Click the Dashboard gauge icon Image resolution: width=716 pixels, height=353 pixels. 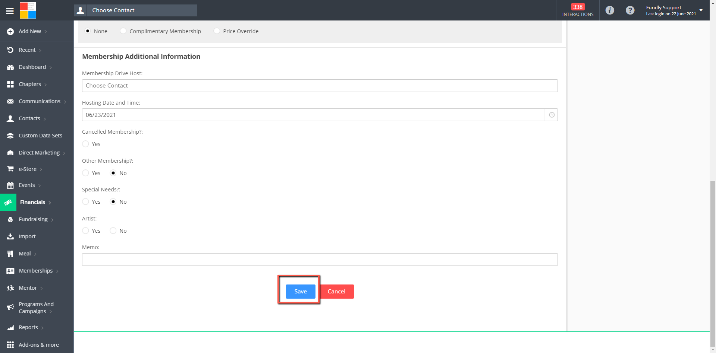point(10,67)
